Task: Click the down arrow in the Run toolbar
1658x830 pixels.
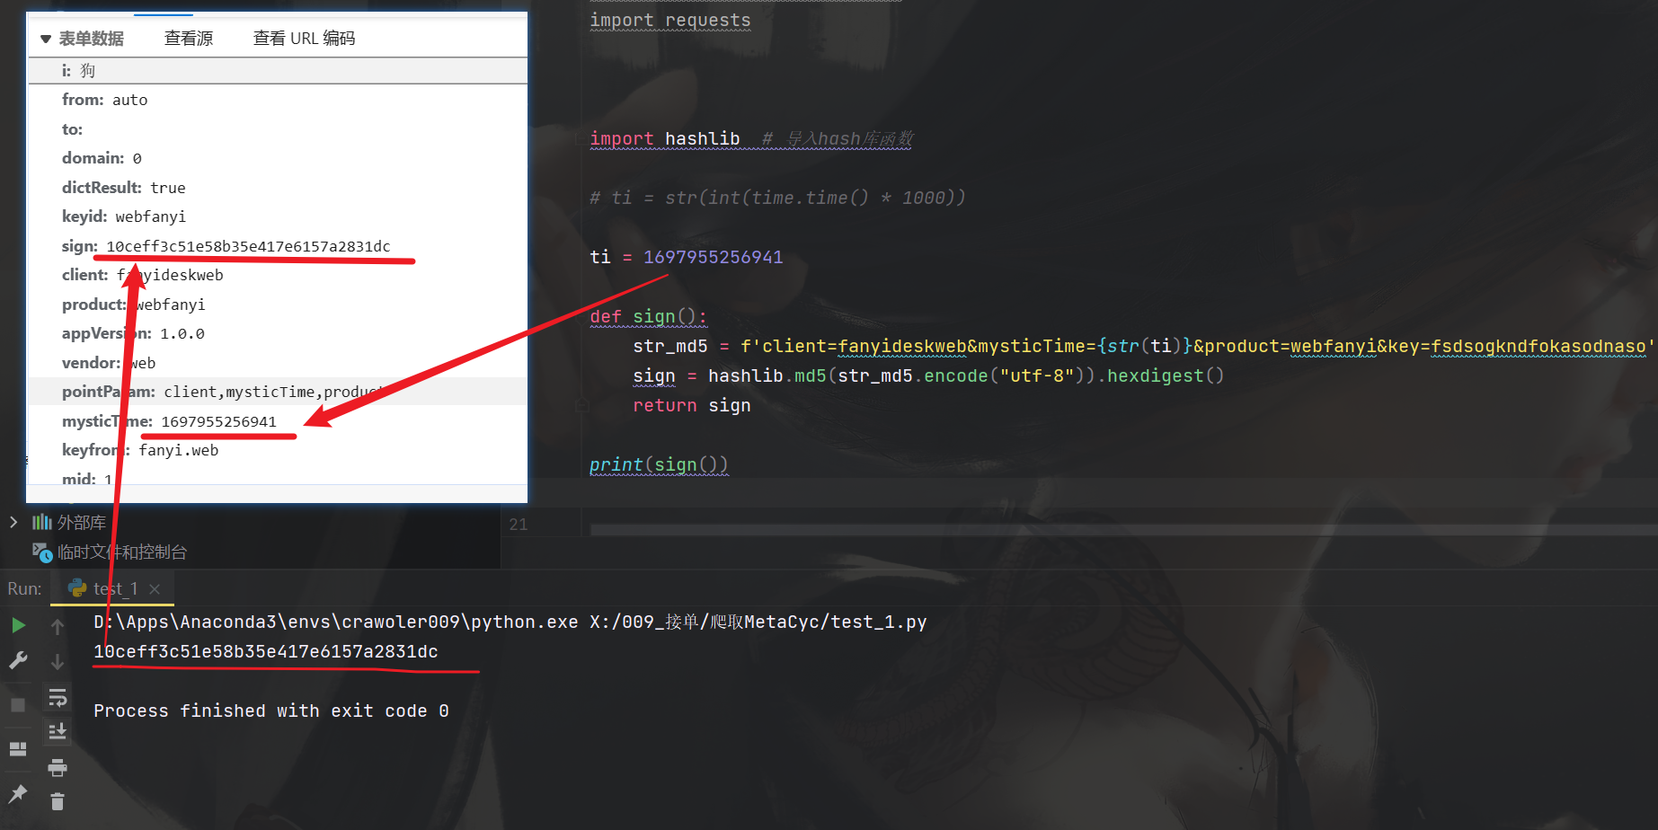Action: [58, 662]
